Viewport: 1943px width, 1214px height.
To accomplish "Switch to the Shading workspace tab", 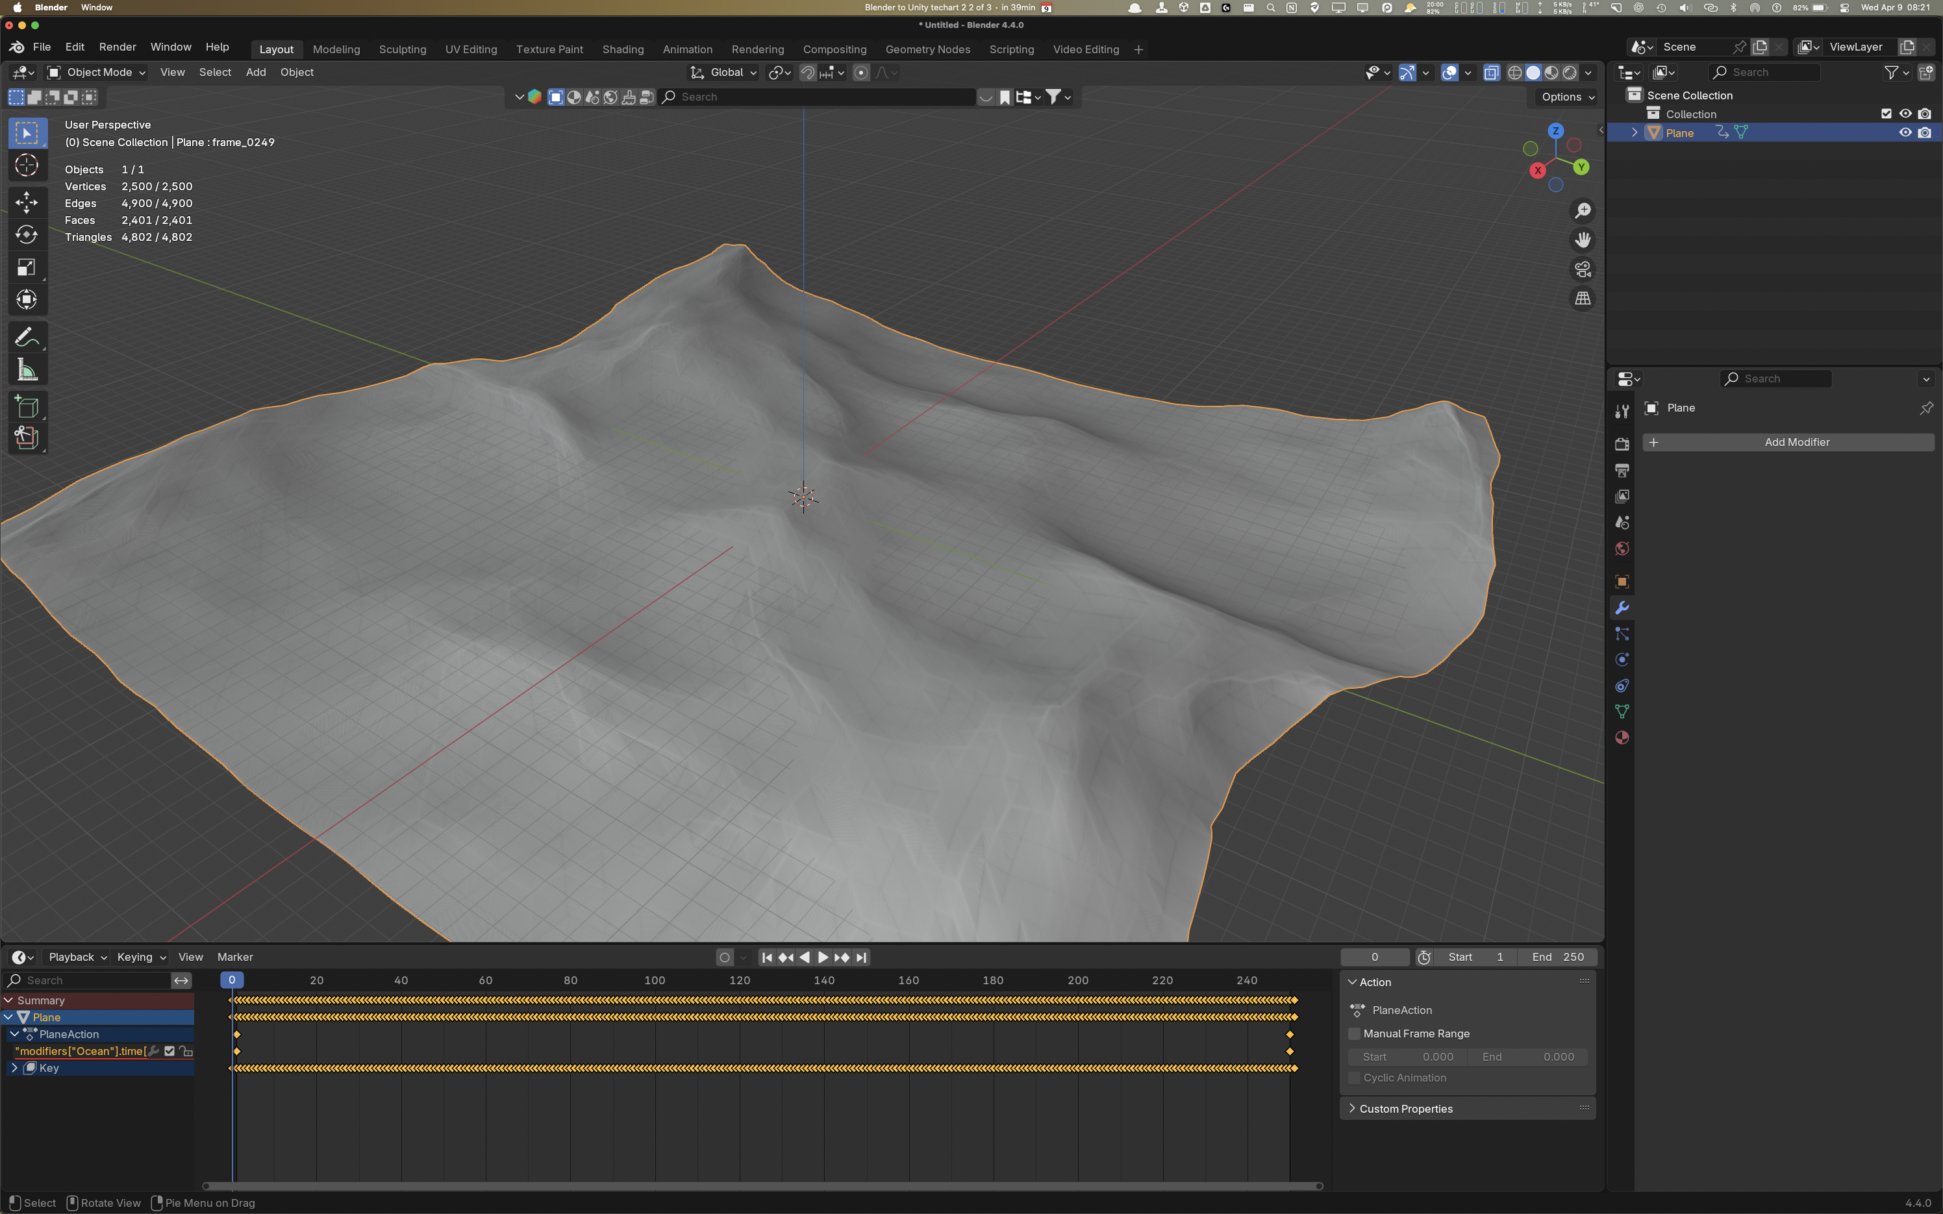I will click(x=623, y=50).
